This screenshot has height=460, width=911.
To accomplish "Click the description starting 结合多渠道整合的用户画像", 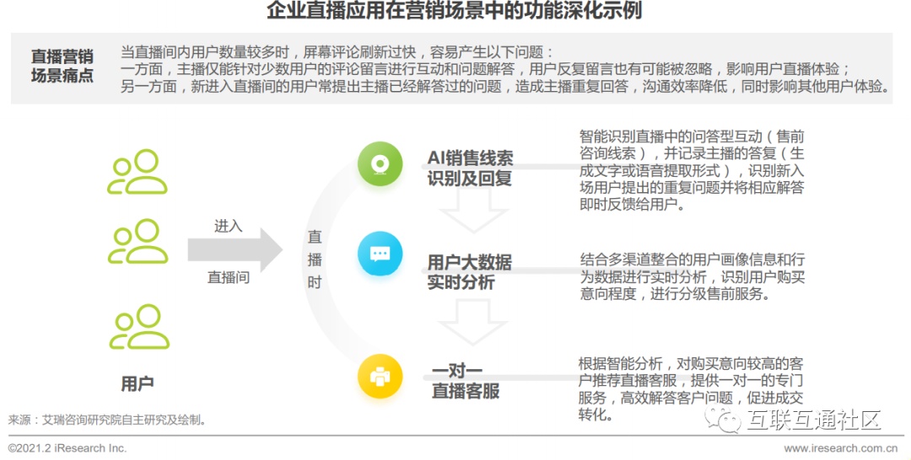I will click(x=692, y=276).
